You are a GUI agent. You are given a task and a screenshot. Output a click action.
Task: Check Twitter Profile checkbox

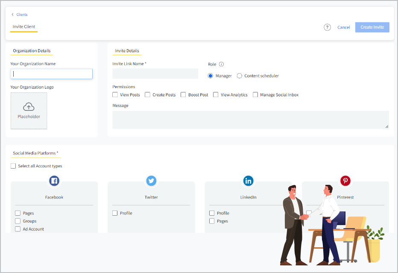(x=115, y=213)
